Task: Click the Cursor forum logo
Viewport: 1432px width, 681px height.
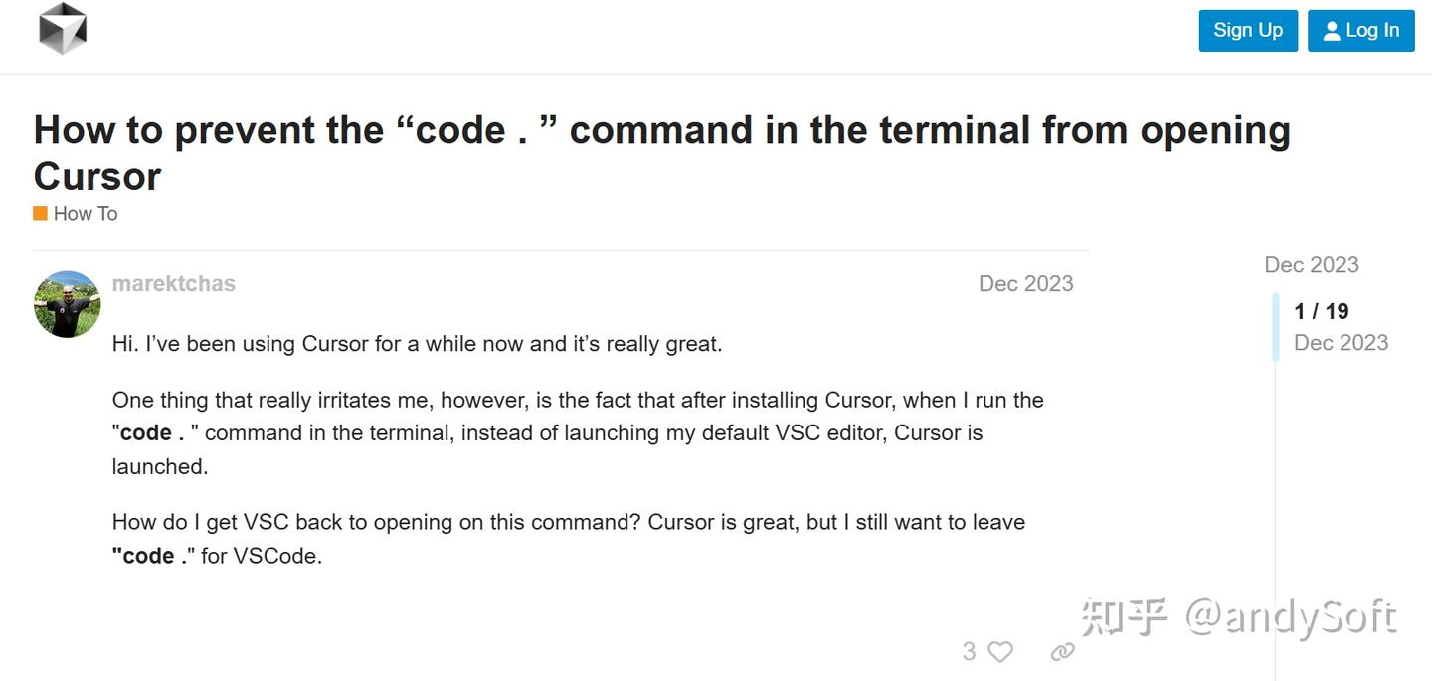Action: pyautogui.click(x=63, y=28)
